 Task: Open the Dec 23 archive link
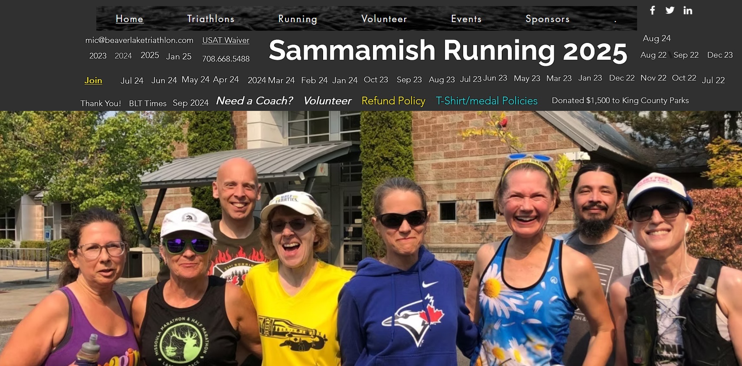coord(720,55)
